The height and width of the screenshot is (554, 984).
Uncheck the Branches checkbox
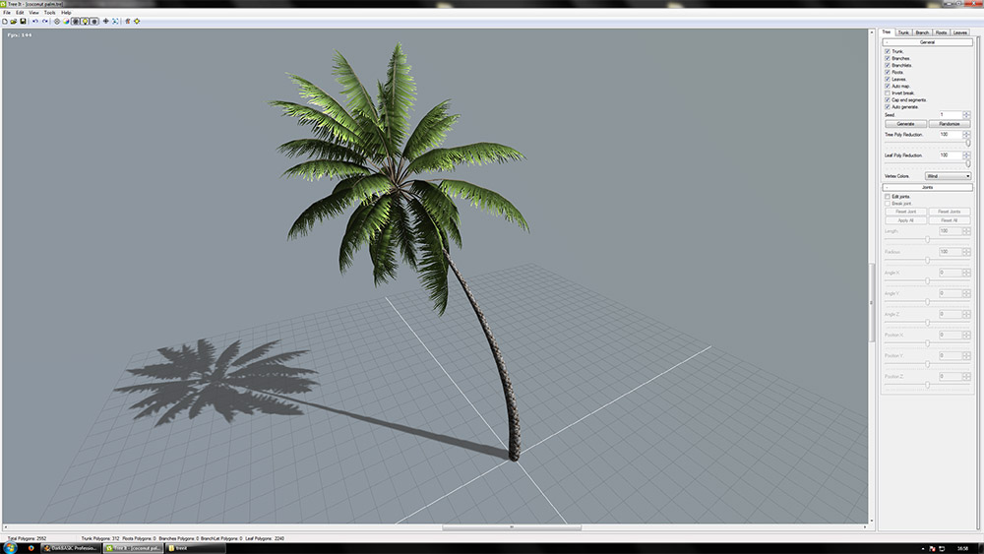[x=888, y=58]
